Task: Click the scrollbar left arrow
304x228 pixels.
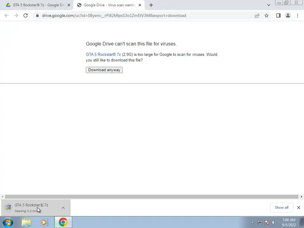Action: pos(2,197)
